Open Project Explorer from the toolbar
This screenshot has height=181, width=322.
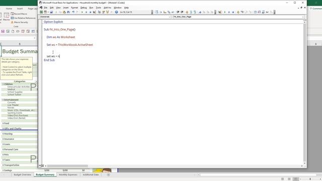pos(99,12)
